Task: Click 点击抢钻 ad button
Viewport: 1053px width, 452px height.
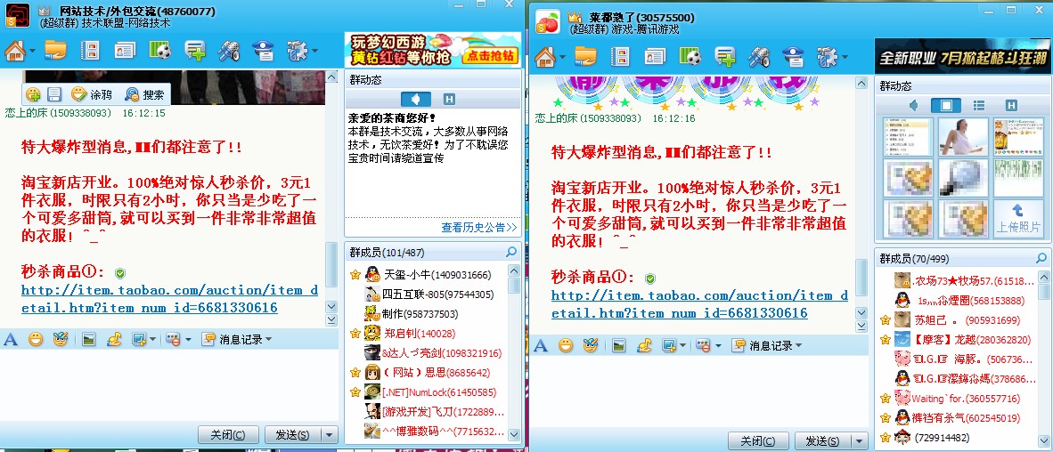Action: pos(490,56)
